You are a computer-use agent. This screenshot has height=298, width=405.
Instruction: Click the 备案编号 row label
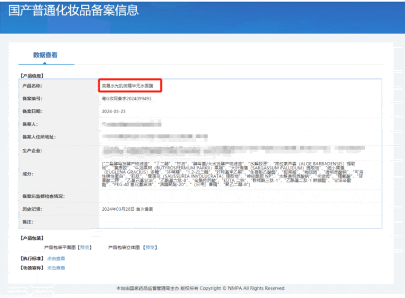(x=32, y=98)
